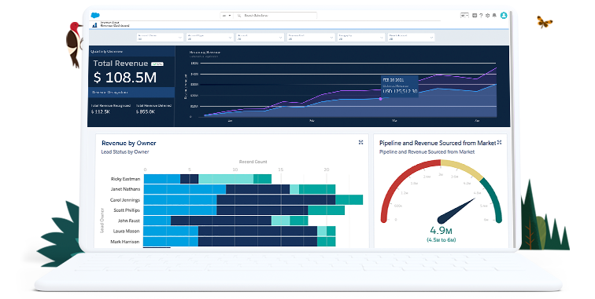Screen dimensions: 595x299
Task: Click the global actions icon in header
Action: 475,16
